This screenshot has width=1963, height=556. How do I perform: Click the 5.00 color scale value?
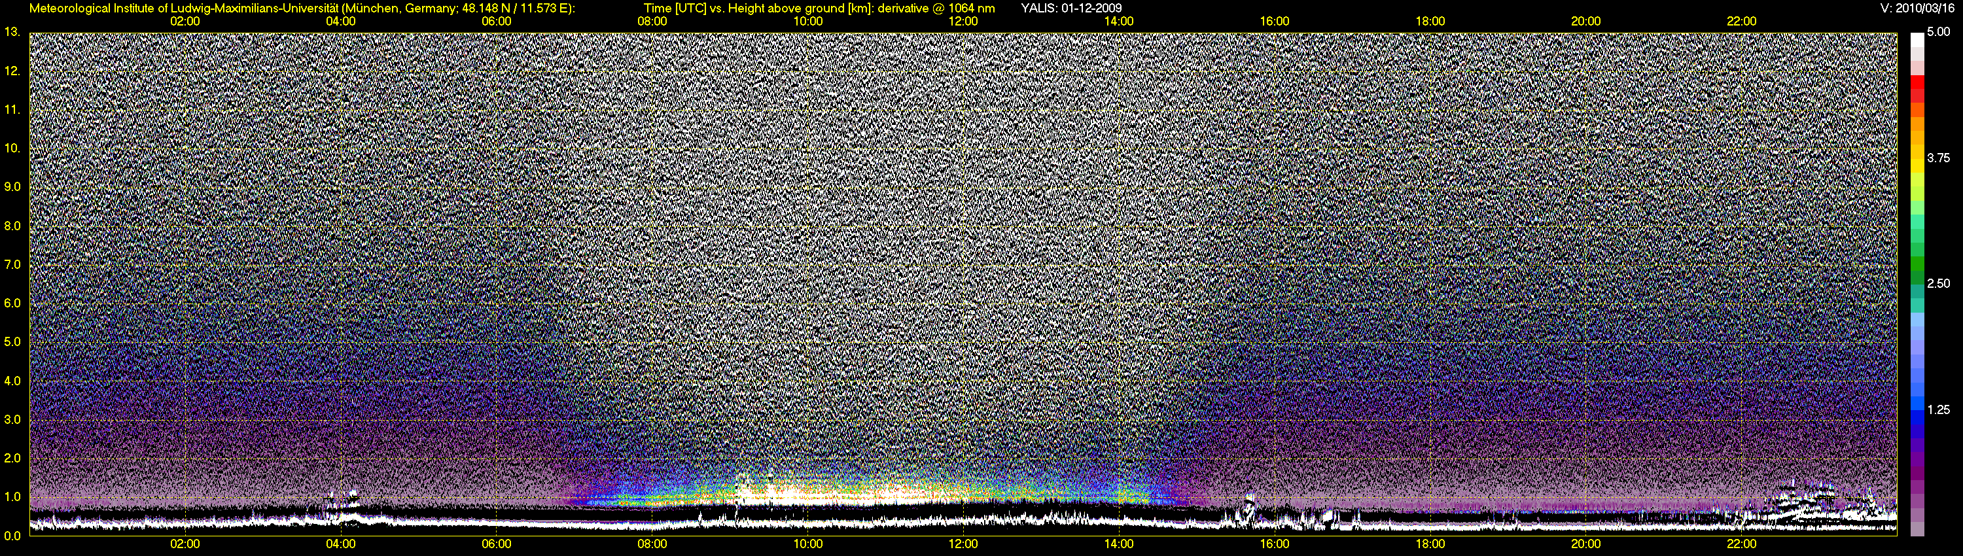(1939, 32)
